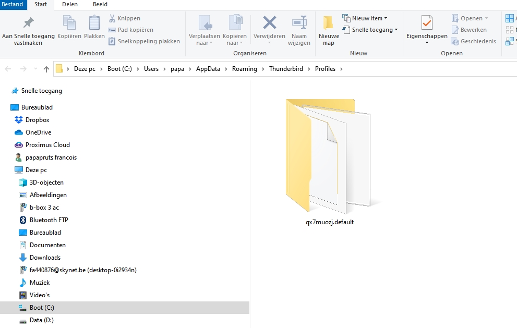Click the Plakken clipboard icon
This screenshot has height=328, width=517.
(x=94, y=23)
